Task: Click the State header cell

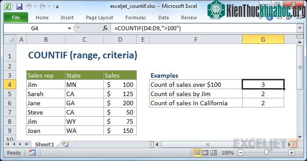Action: (84, 75)
